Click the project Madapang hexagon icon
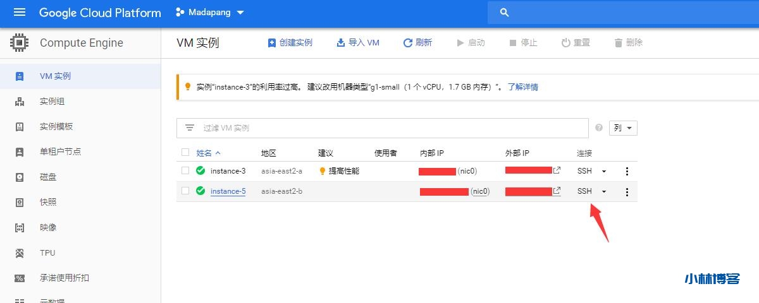The width and height of the screenshot is (759, 303). pyautogui.click(x=180, y=13)
